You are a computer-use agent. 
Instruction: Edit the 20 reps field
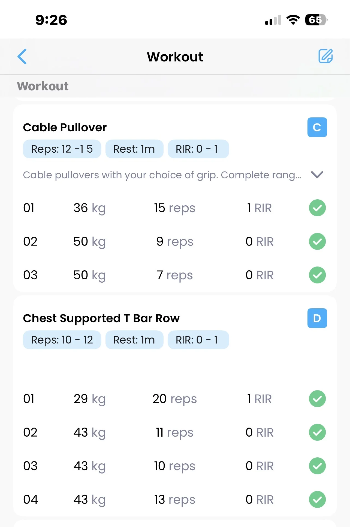tap(174, 399)
